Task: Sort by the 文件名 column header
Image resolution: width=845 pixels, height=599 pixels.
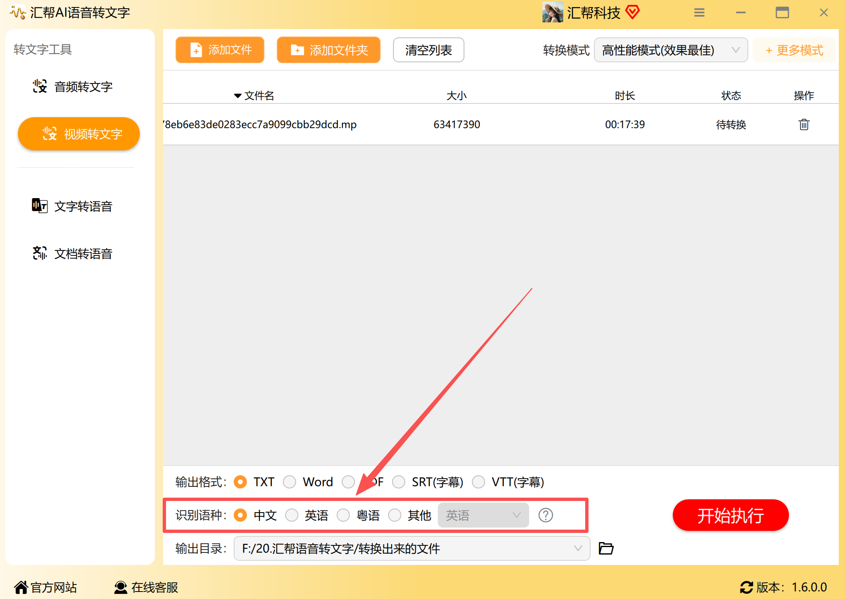Action: pos(254,96)
